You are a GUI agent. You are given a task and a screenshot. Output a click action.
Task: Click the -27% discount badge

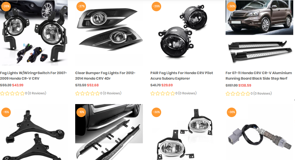(81, 6)
